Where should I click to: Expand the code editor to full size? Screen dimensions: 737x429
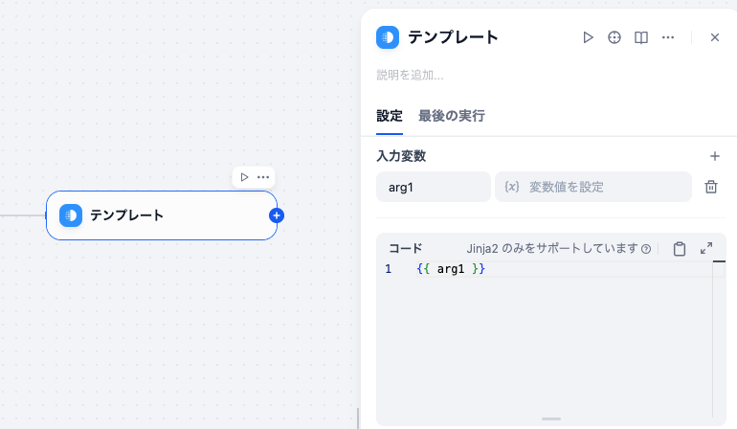click(x=706, y=248)
